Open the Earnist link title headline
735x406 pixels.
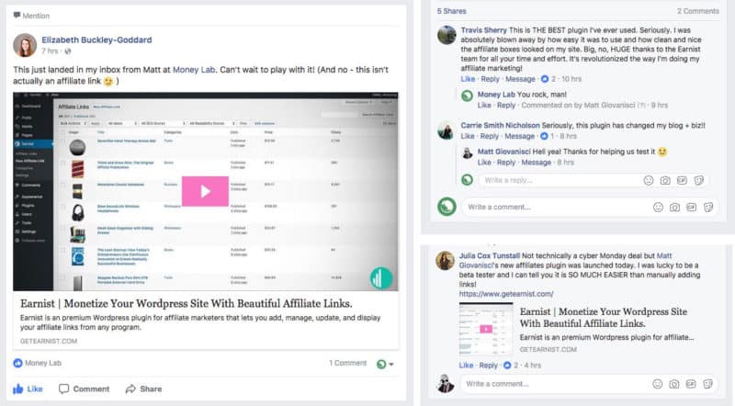tap(187, 303)
